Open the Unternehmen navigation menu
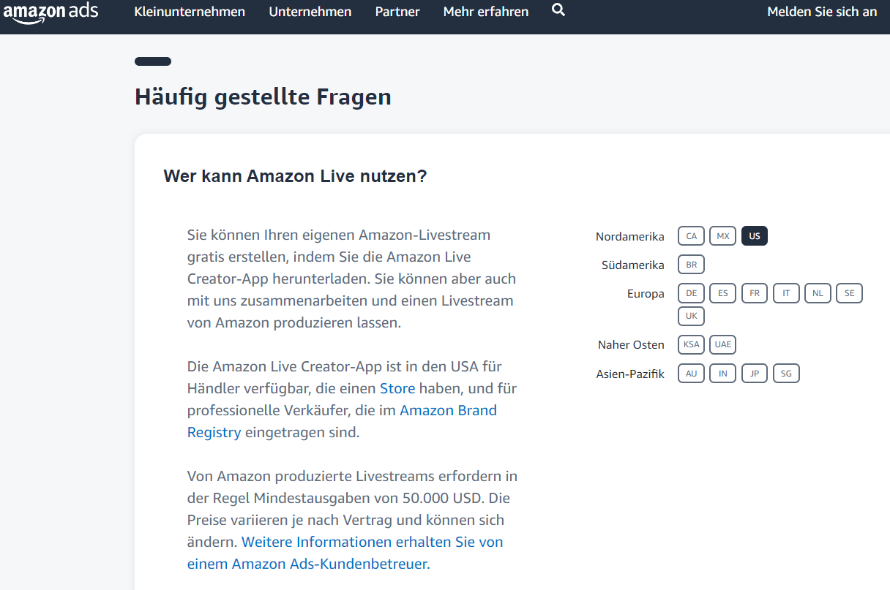890x590 pixels. [310, 12]
